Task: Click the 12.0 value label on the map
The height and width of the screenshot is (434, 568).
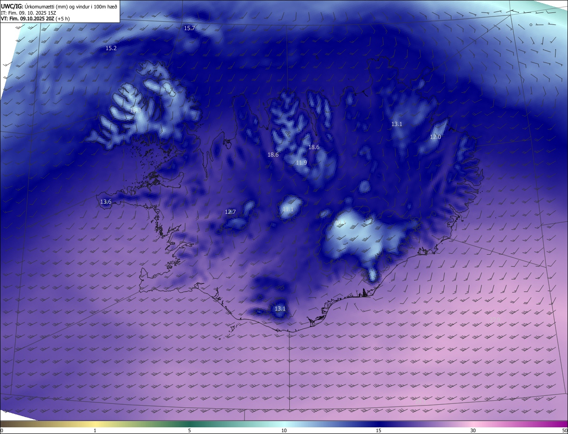Action: tap(435, 137)
